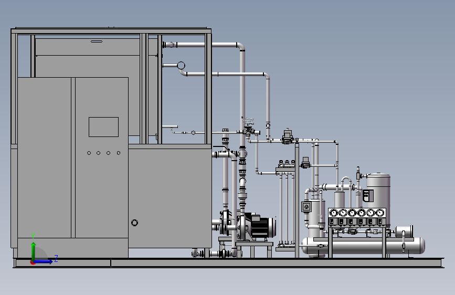Pick the circular pipe fitting near the top frame

pyautogui.click(x=181, y=66)
